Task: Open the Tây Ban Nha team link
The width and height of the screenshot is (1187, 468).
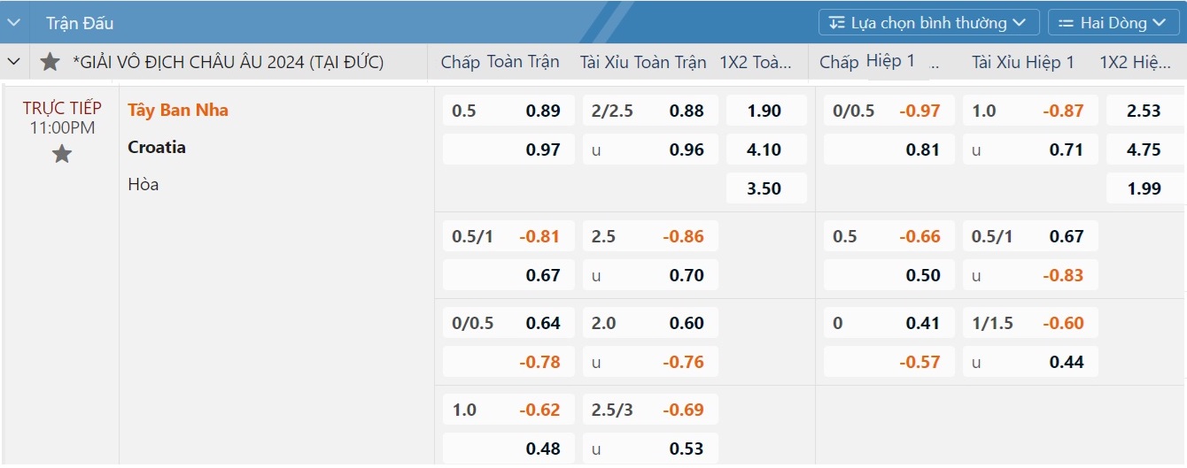Action: [x=178, y=111]
